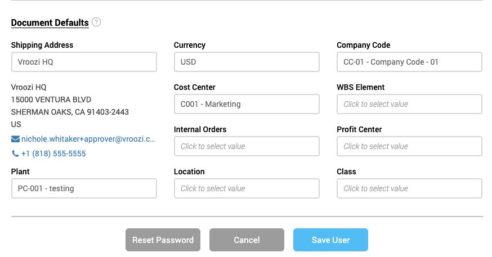Open the Currency field showing USD

(x=247, y=62)
